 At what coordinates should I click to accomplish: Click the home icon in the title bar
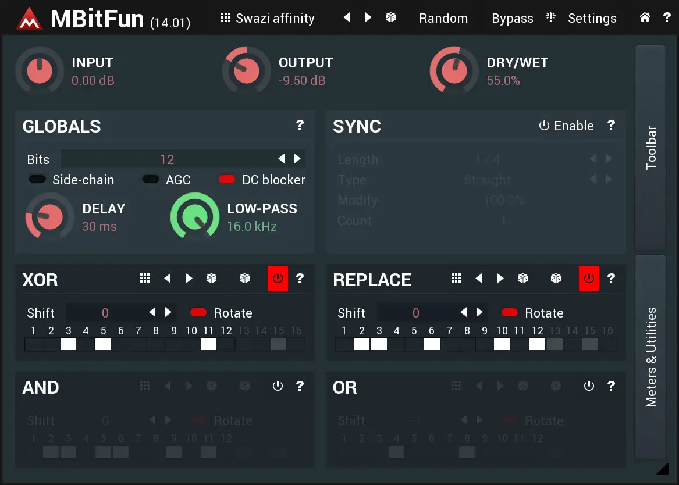click(x=645, y=17)
